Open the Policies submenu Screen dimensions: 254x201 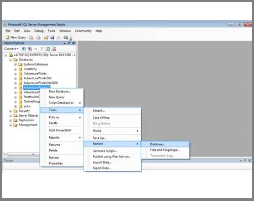coord(62,117)
